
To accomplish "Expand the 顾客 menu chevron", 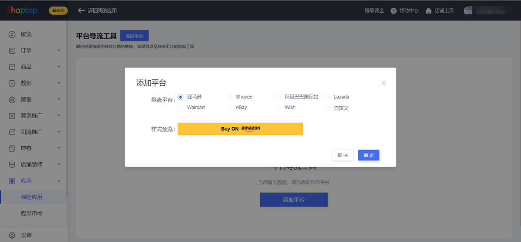I will (x=59, y=99).
